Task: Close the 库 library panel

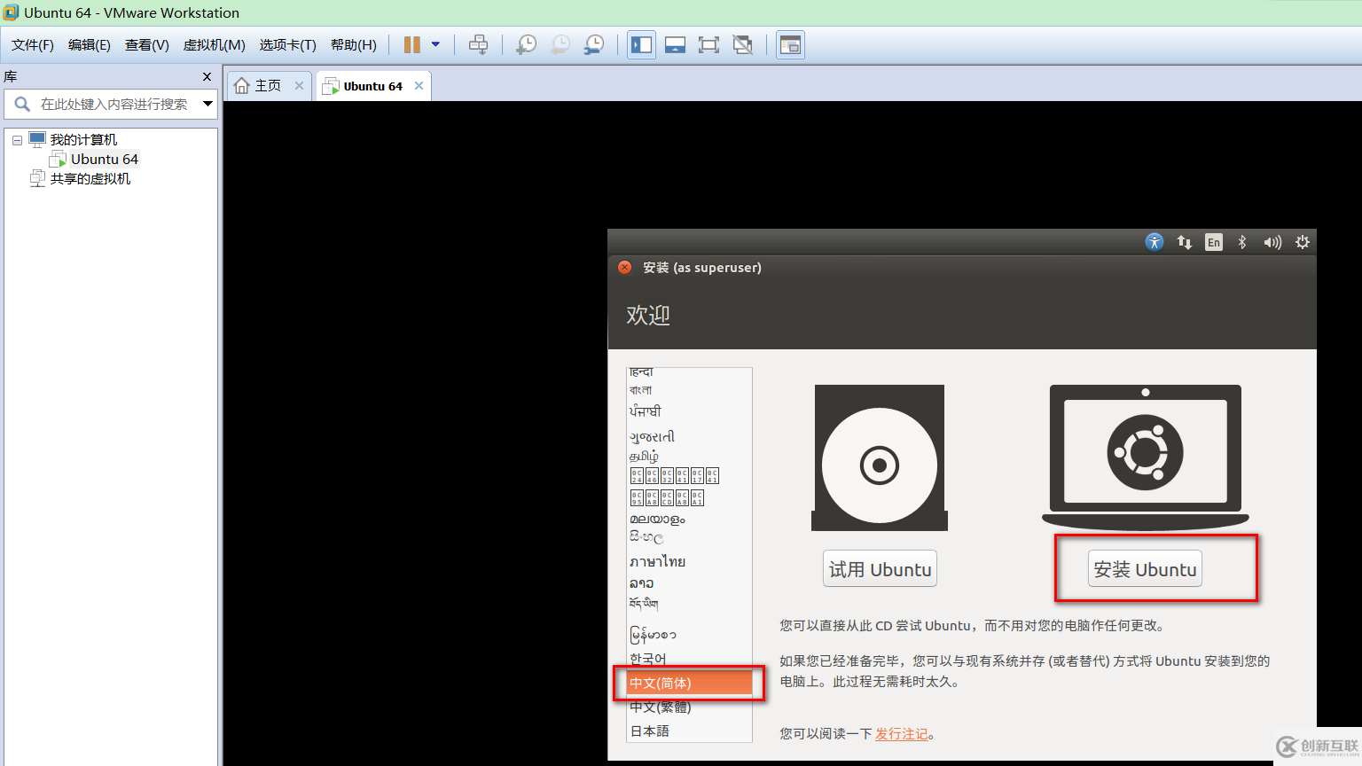Action: (x=207, y=76)
